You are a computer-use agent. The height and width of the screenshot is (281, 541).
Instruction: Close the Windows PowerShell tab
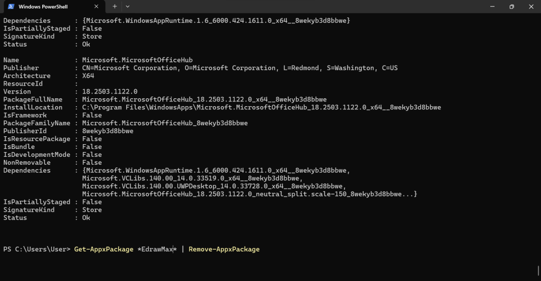point(96,6)
